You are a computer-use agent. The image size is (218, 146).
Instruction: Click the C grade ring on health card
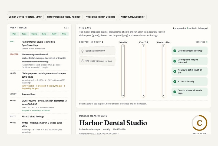tap(199, 123)
